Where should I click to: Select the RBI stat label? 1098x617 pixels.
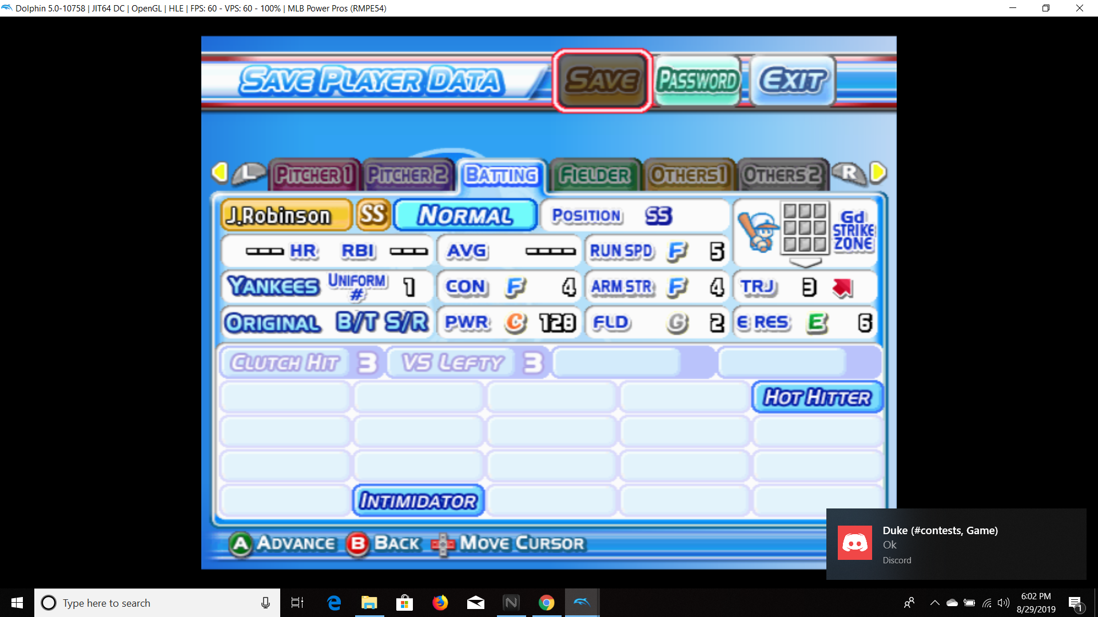[358, 251]
